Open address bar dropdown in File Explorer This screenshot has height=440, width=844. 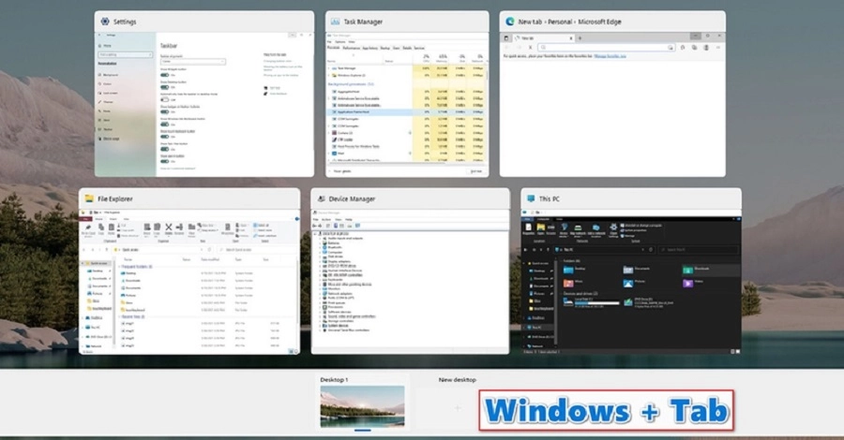[x=203, y=250]
